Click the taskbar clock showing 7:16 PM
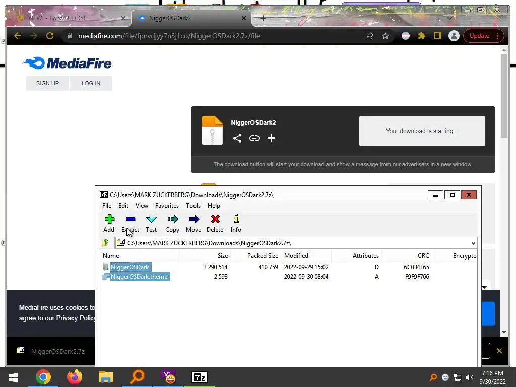 [492, 377]
